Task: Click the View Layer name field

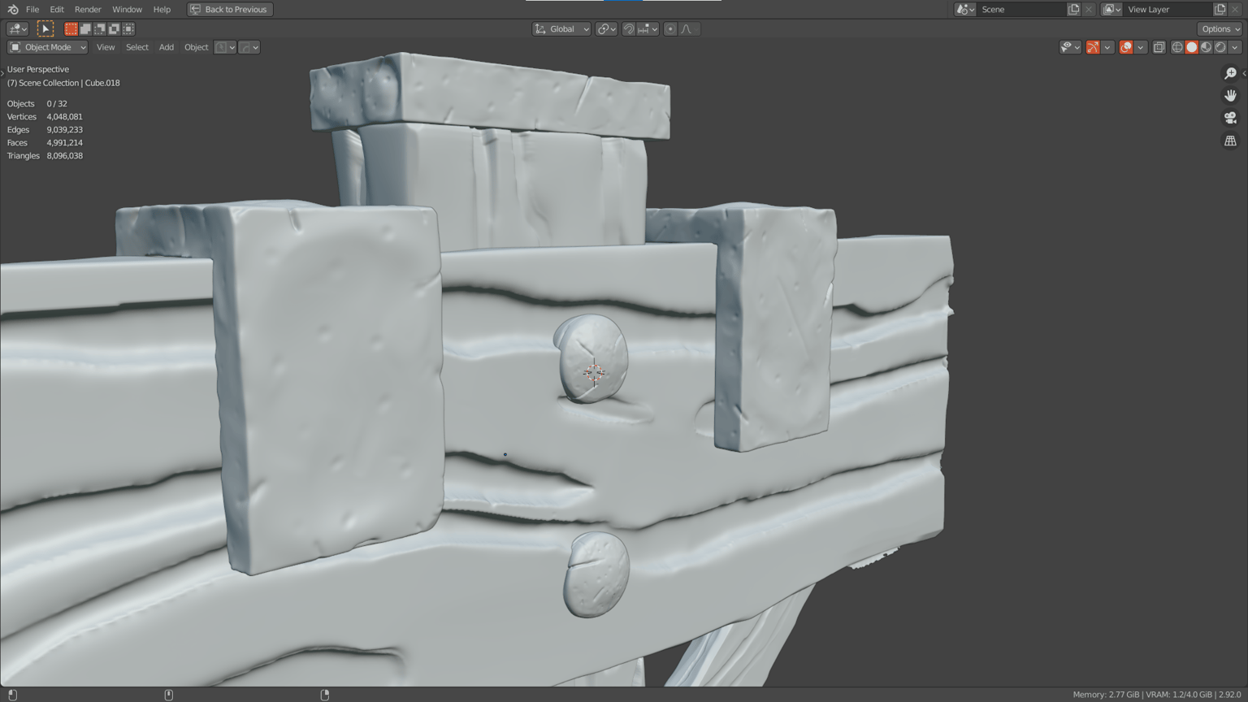Action: click(x=1168, y=9)
